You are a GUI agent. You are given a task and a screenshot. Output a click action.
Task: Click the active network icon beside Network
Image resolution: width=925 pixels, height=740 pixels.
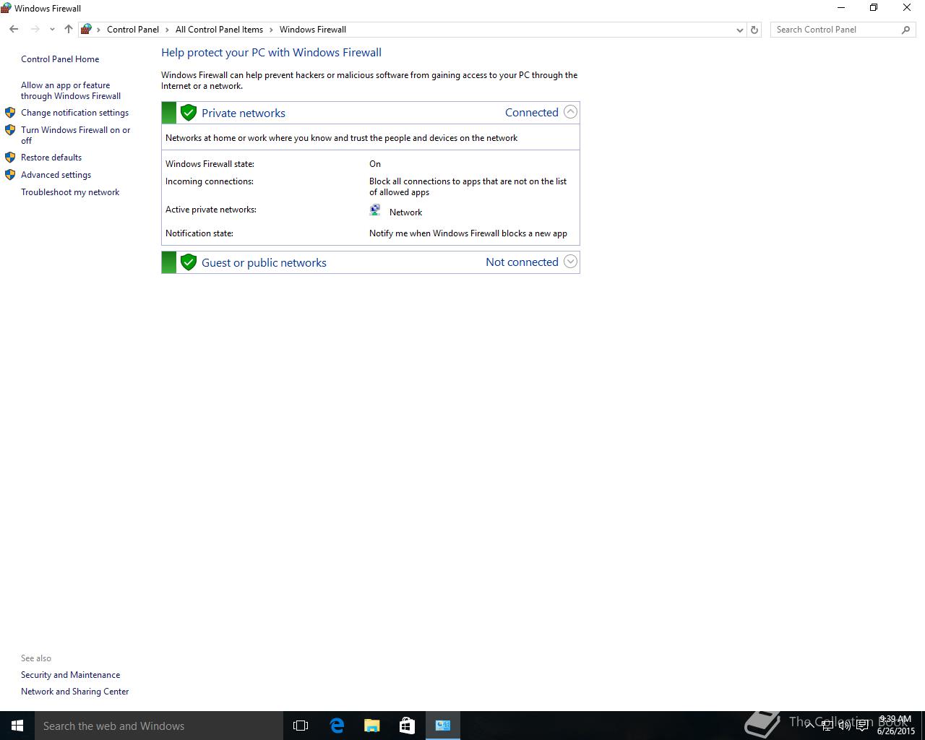tap(375, 210)
